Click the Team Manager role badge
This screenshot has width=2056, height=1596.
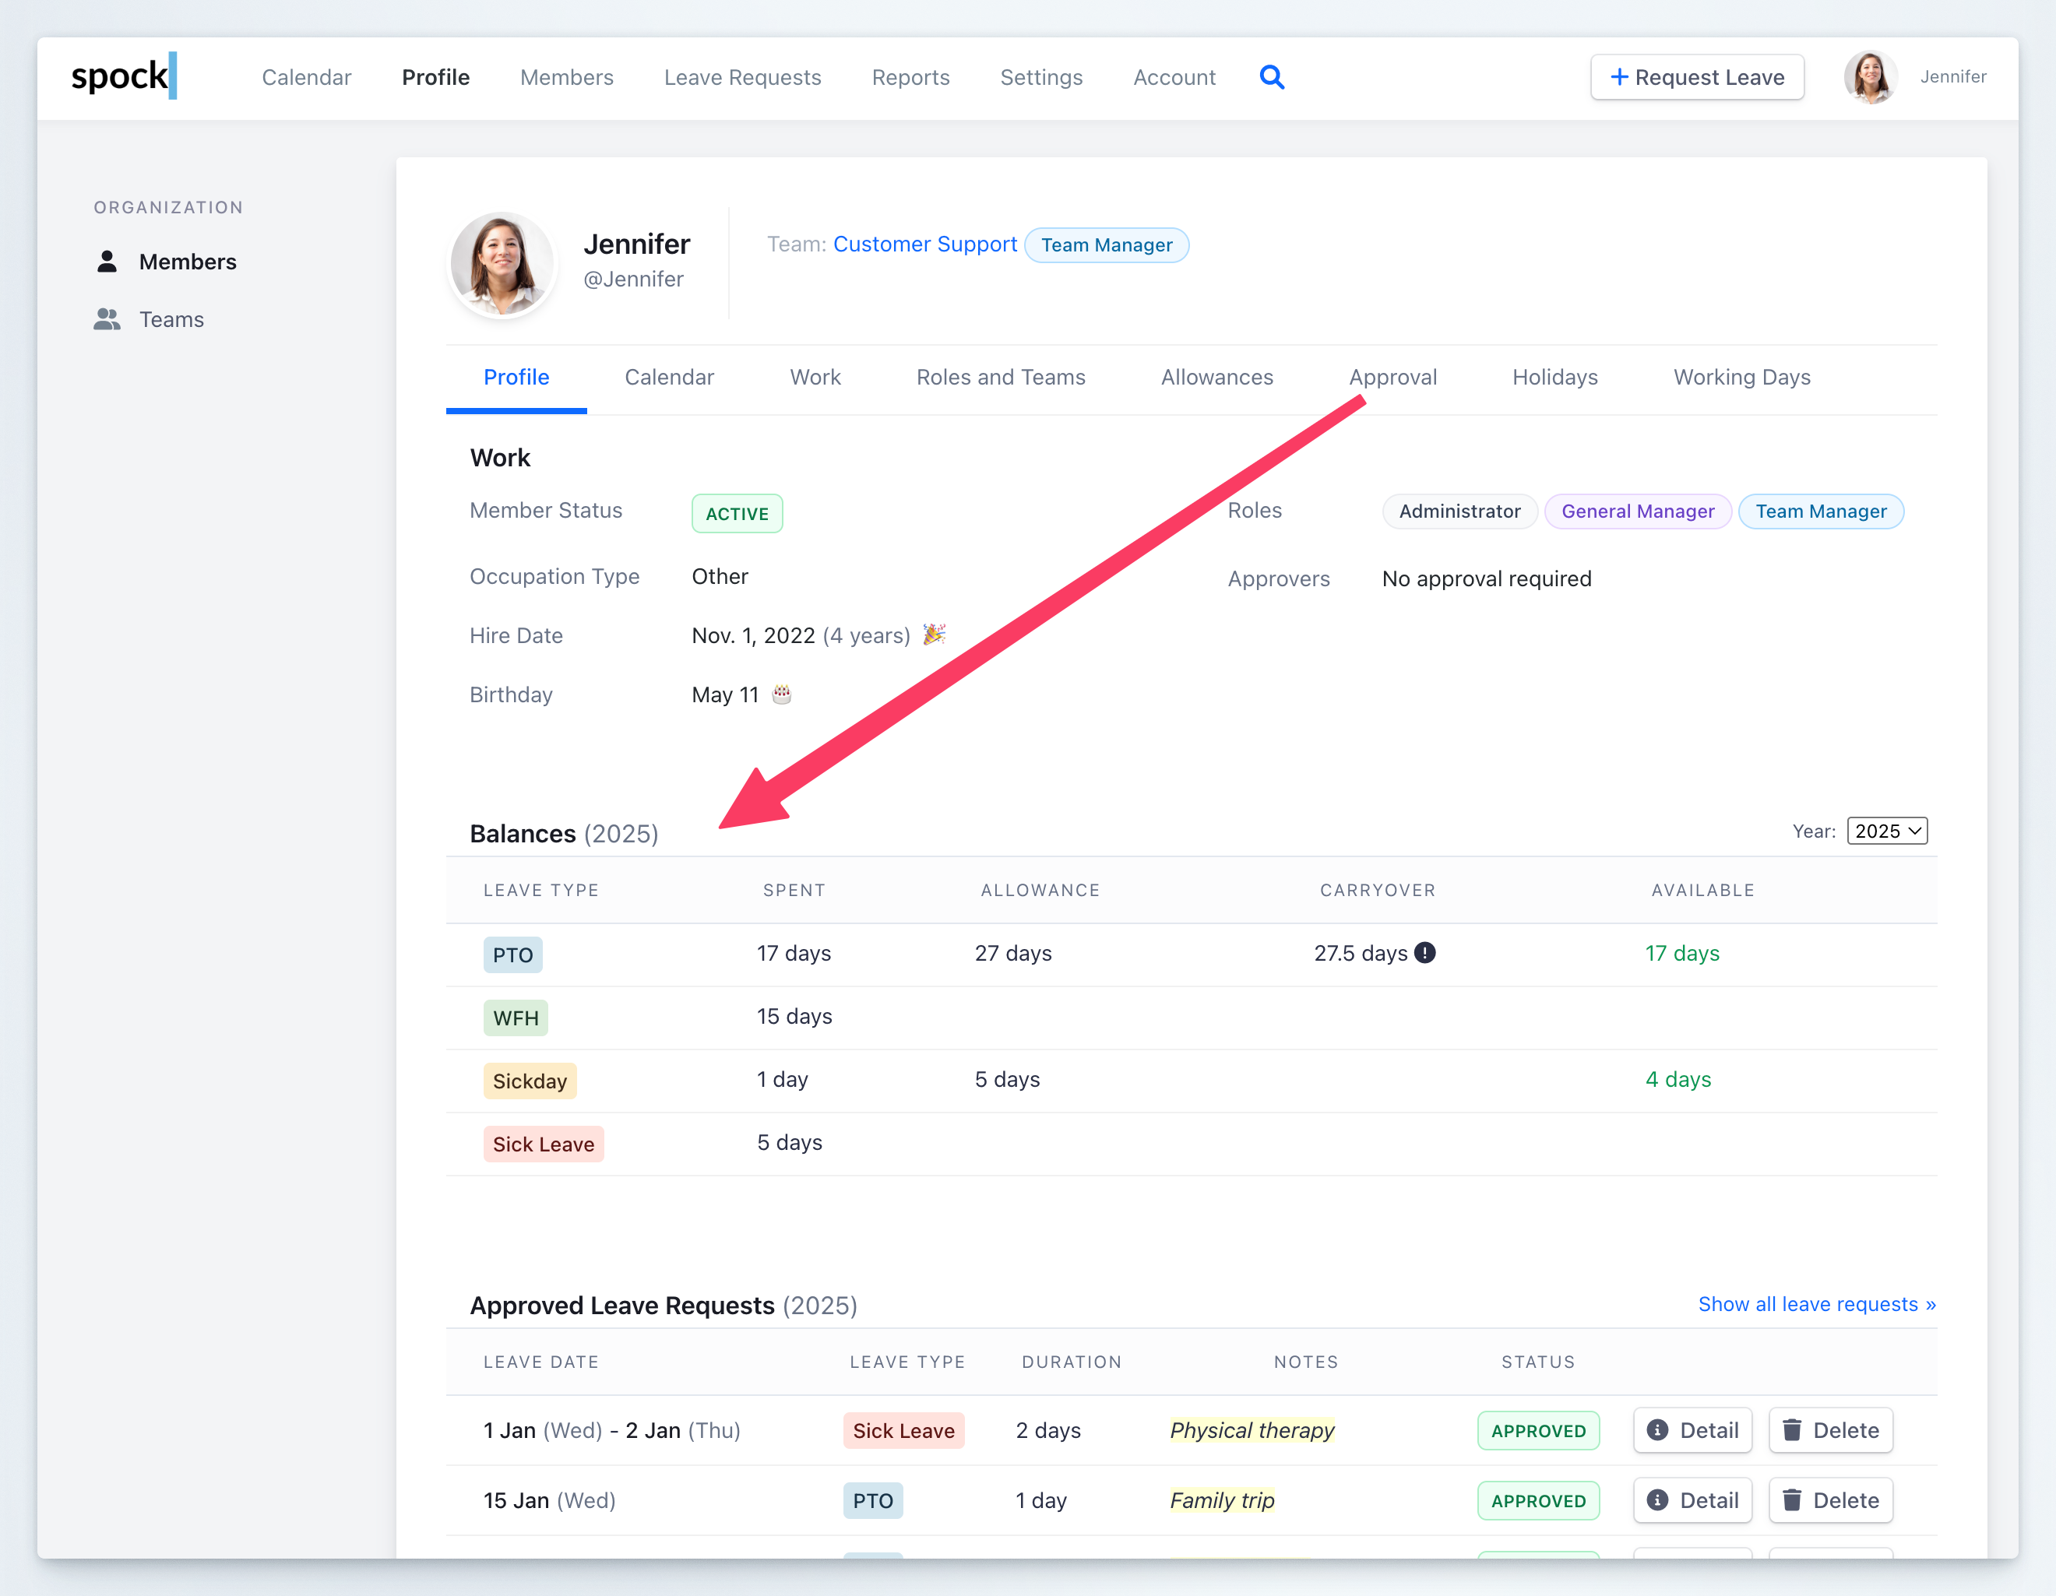1822,511
